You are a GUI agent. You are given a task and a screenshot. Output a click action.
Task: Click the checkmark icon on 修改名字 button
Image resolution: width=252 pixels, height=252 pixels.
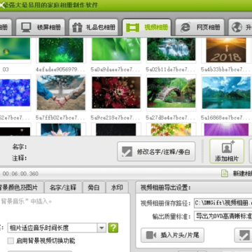point(127,152)
